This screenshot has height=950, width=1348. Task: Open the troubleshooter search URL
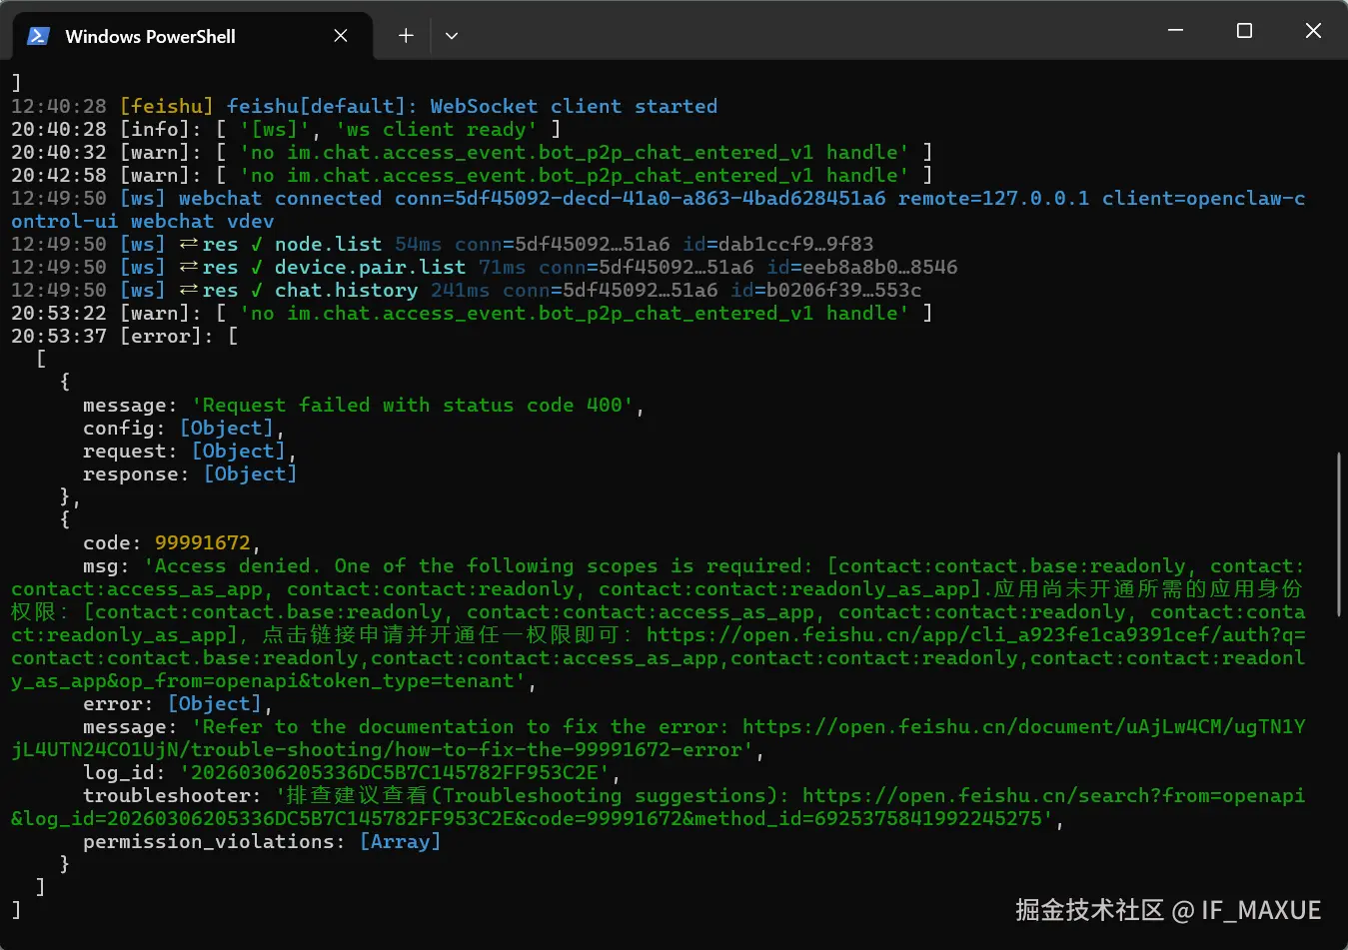659,807
